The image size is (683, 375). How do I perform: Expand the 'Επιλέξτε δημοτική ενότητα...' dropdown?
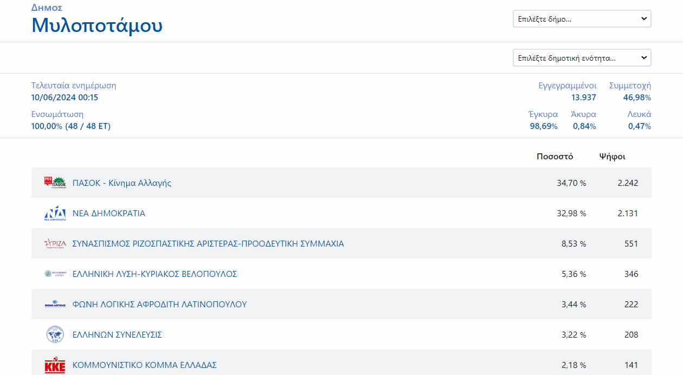tap(582, 58)
